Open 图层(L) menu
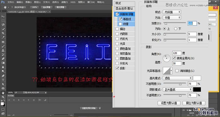This screenshot has height=117, width=220. point(37,2)
